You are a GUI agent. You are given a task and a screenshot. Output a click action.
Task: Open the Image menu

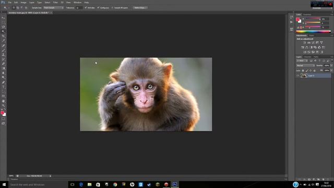coord(23,2)
